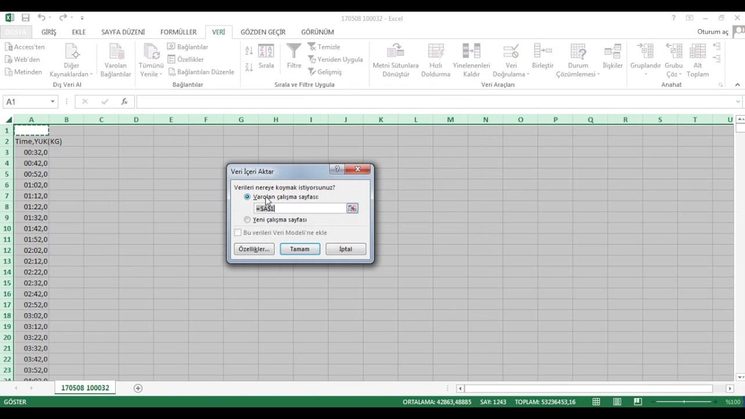This screenshot has width=745, height=419.
Task: Click Yinelenenleri Kaldır icon
Action: 471,51
